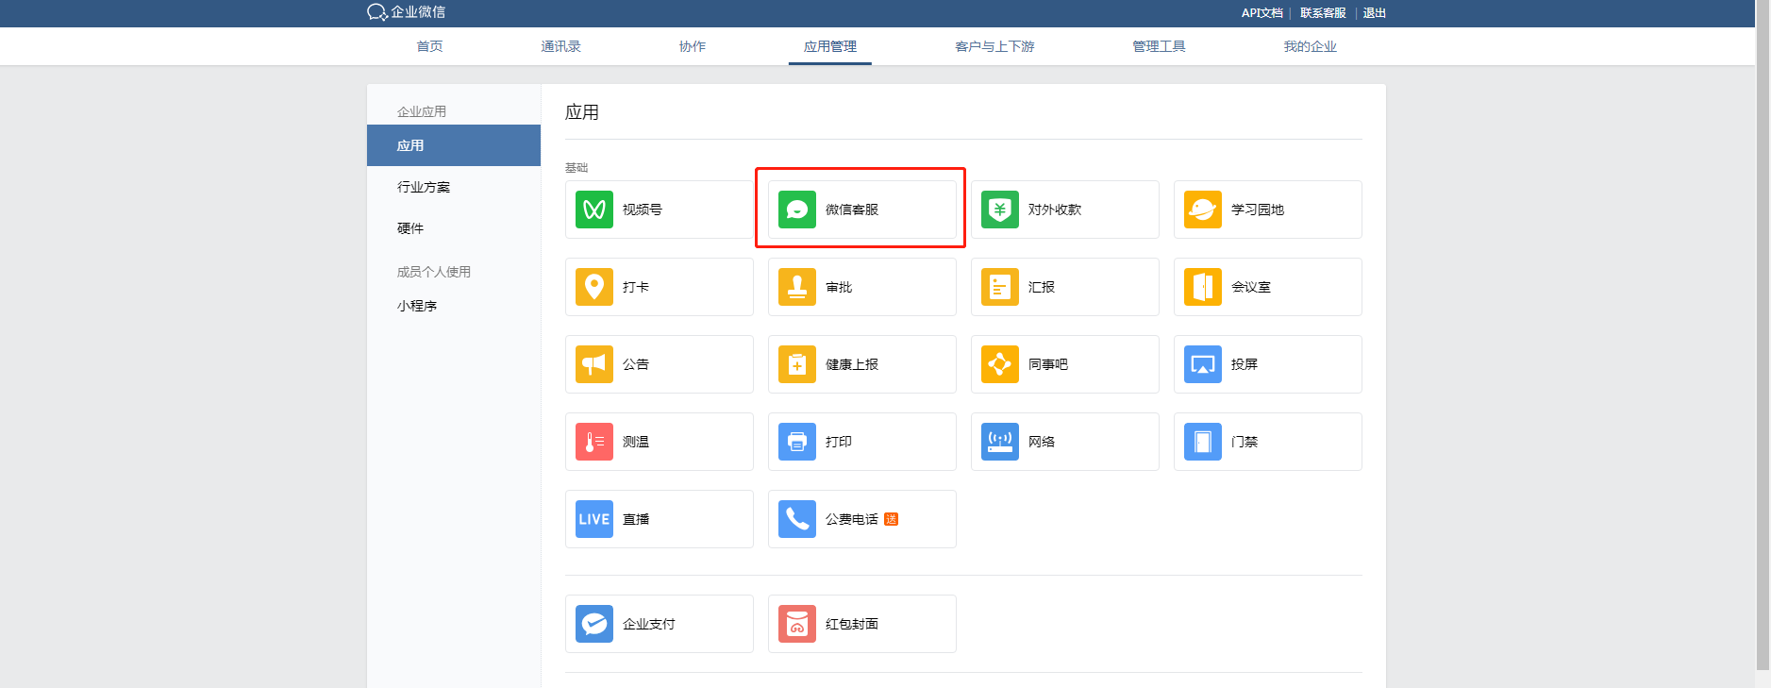Click the 同事吧 label text
This screenshot has width=1771, height=688.
pos(1048,364)
